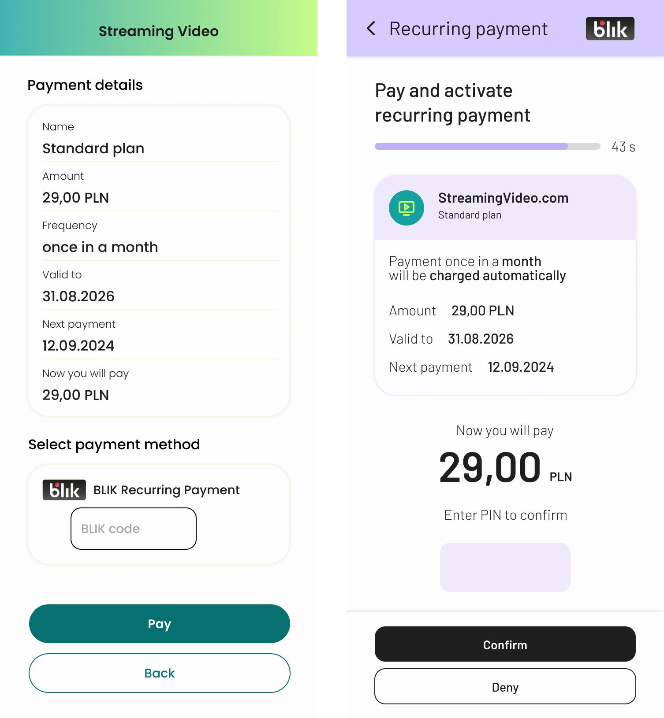664x718 pixels.
Task: Click the PIN entry box
Action: tap(505, 567)
